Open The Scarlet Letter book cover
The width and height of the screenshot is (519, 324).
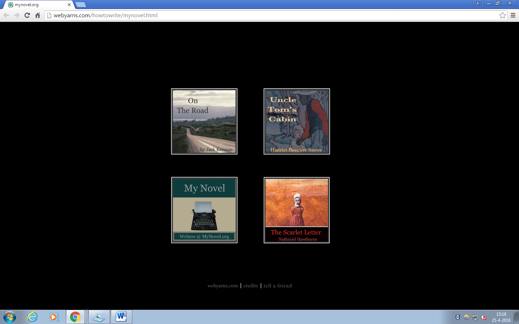(297, 210)
